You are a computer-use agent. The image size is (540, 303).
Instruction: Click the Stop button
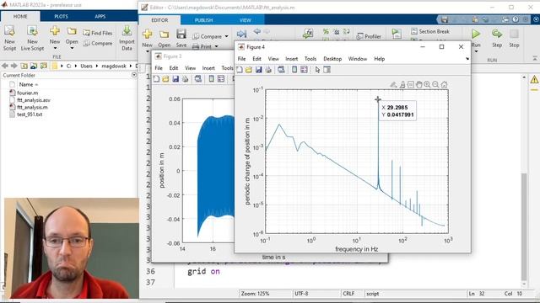[x=514, y=38]
